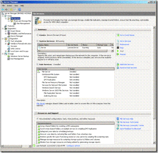The width and height of the screenshot is (158, 153).
Task: Click the Go to Services icon
Action: [x=118, y=41]
